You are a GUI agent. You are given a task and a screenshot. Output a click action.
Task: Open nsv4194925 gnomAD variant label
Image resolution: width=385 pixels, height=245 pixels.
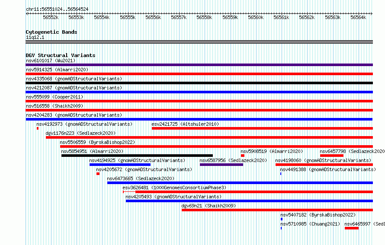pyautogui.click(x=137, y=160)
